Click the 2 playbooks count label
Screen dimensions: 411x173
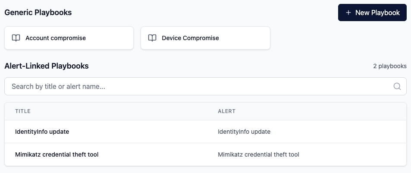tap(389, 66)
